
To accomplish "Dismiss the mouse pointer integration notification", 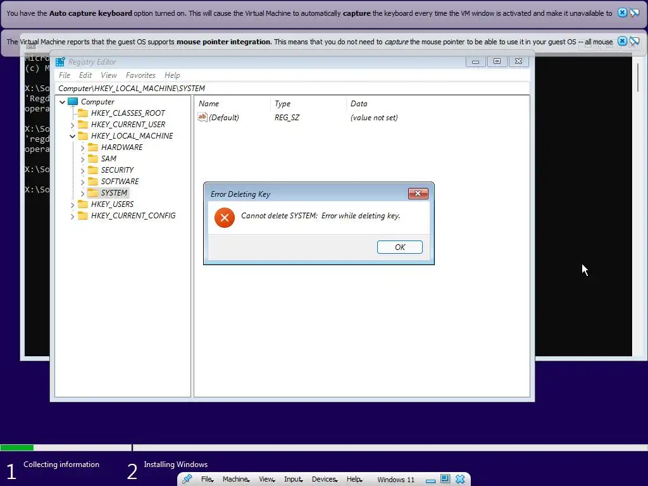I will coord(622,41).
